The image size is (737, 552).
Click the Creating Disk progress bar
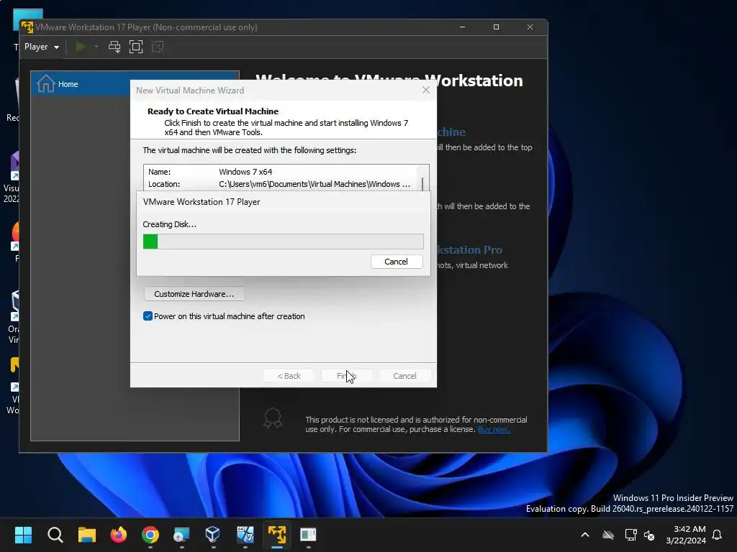point(283,241)
